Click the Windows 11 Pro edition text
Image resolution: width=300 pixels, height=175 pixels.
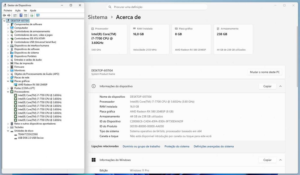pos(139,171)
